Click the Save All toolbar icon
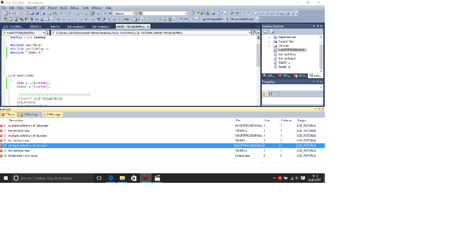 [x=37, y=13]
